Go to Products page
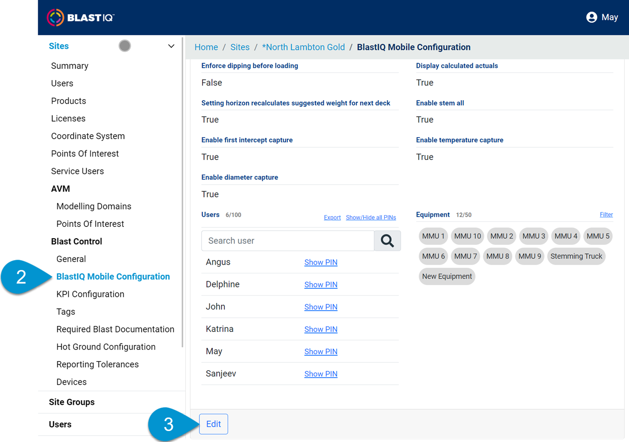629x442 pixels. pyautogui.click(x=69, y=101)
